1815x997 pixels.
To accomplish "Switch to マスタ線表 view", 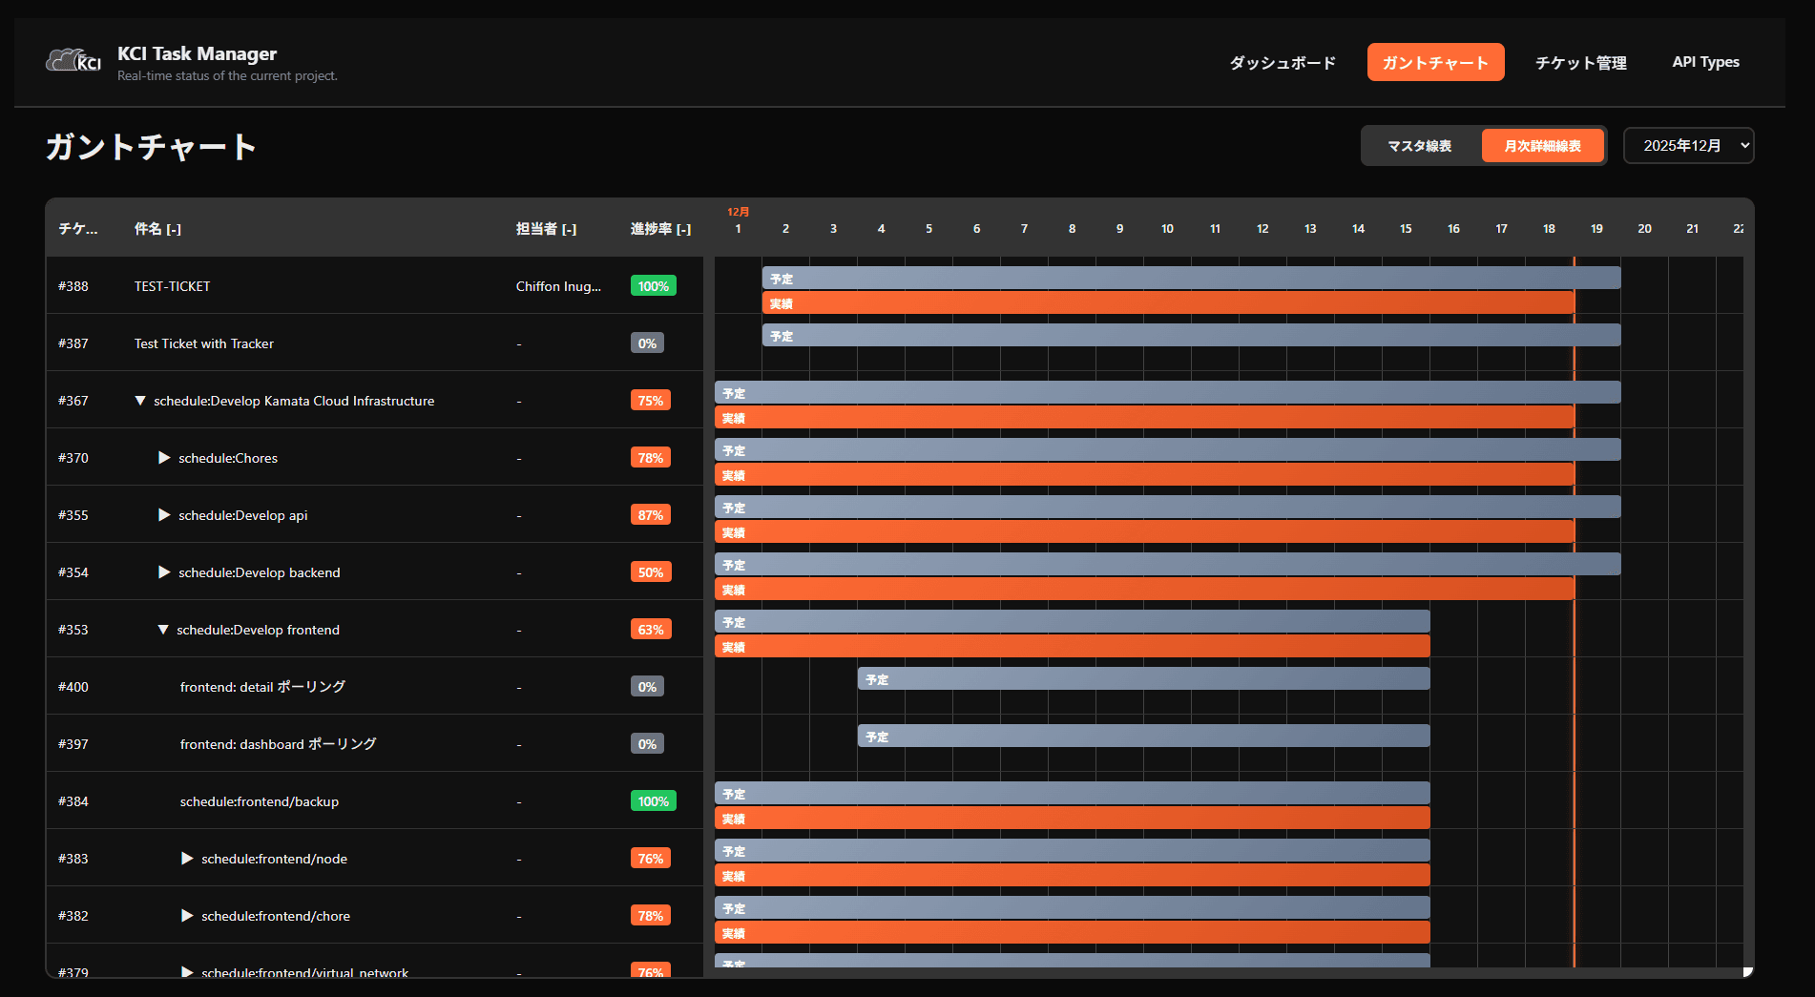I will point(1419,146).
